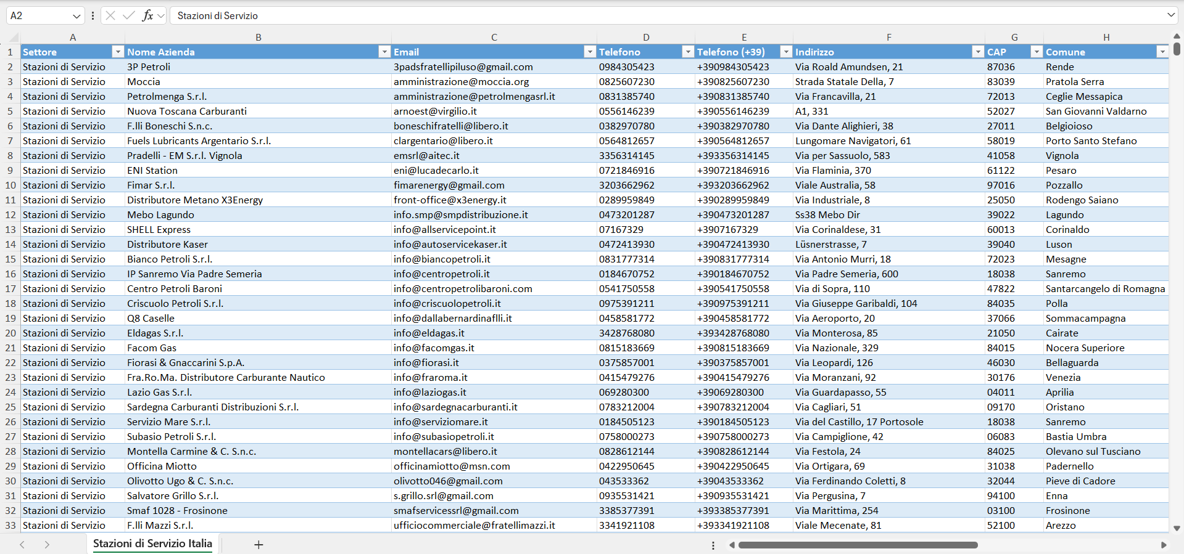Open the Settore column filter dropdown

(118, 52)
